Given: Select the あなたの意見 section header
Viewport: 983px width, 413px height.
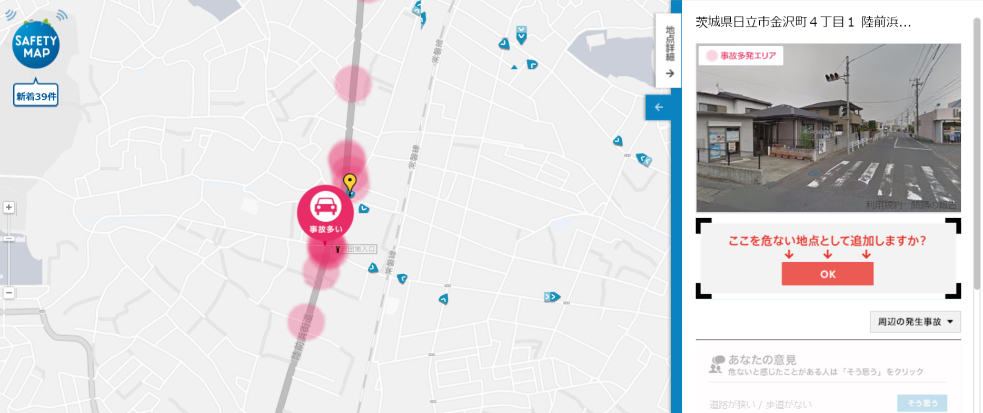Looking at the screenshot, I should click(762, 360).
